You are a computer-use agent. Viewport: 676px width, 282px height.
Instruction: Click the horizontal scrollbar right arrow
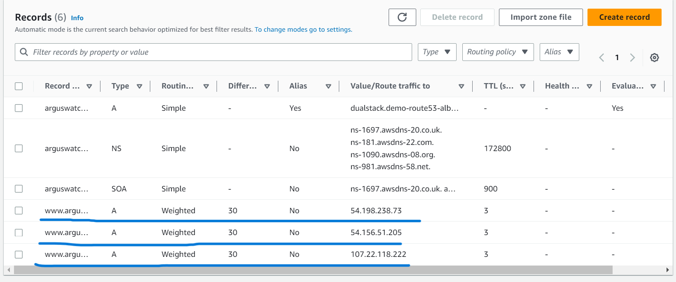click(x=667, y=270)
